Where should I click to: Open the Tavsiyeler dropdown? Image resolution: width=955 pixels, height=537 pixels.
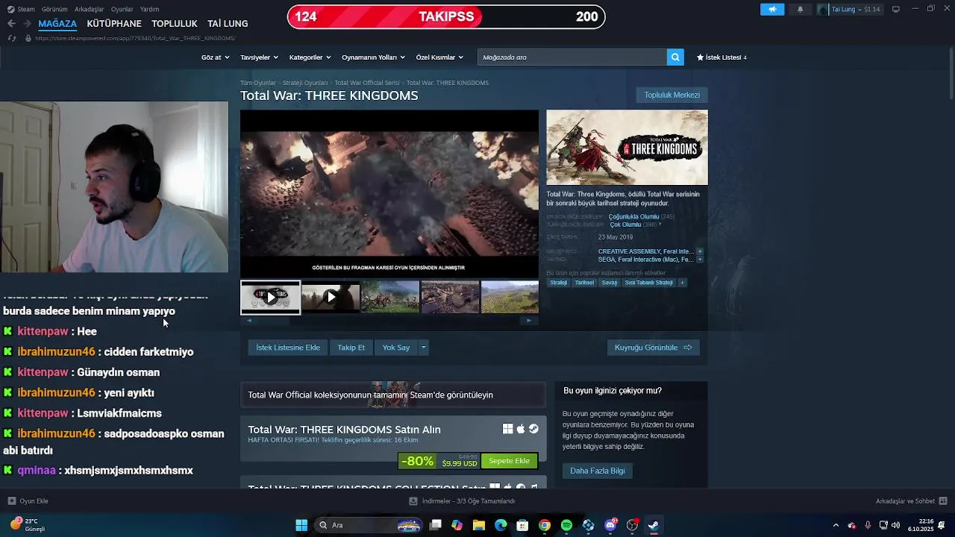[259, 57]
